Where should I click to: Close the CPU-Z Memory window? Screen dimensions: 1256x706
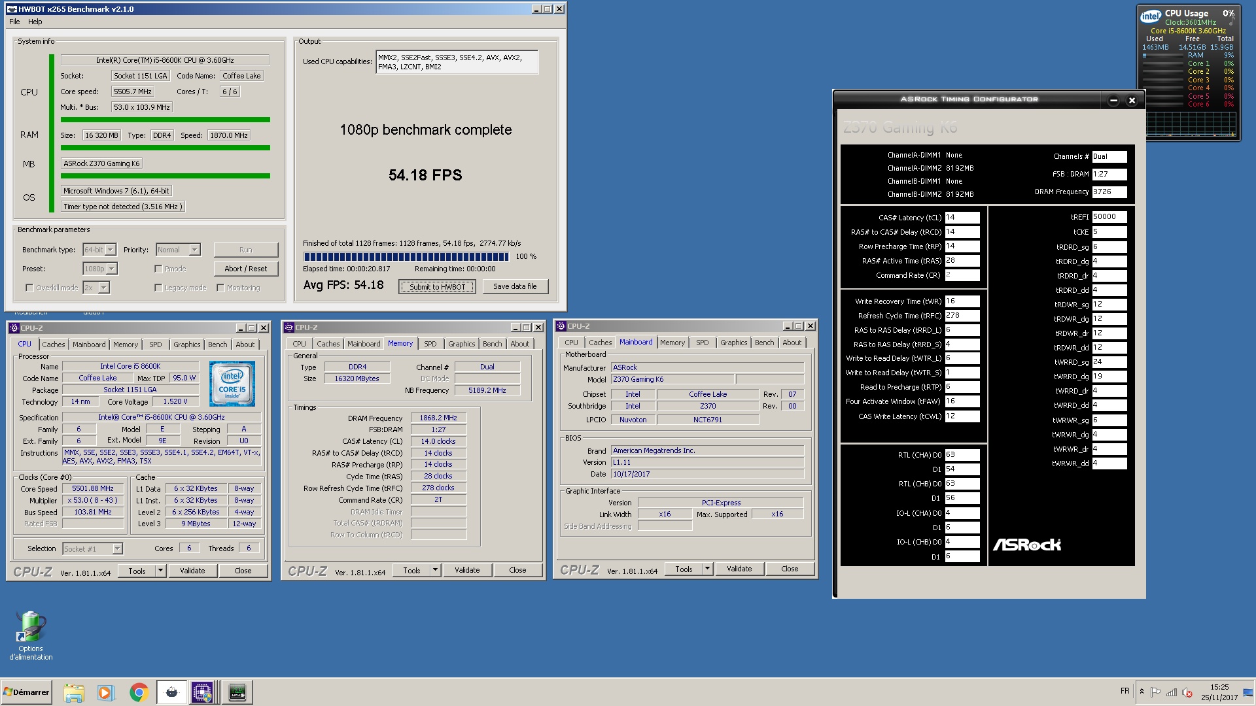point(538,328)
